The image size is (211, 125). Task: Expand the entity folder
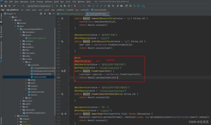[x=26, y=80]
